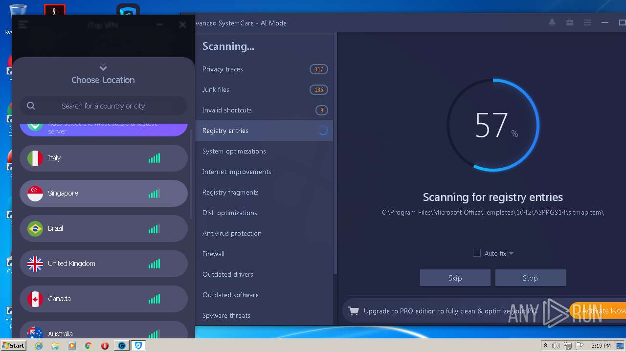The height and width of the screenshot is (352, 626).
Task: Click the Canada flag icon
Action: (35, 299)
